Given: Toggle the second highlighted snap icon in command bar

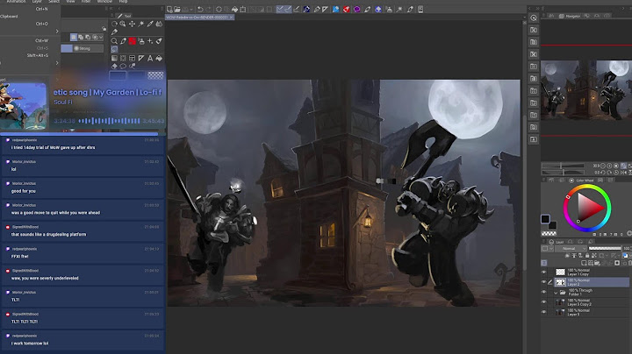Looking at the screenshot, I should (288, 10).
